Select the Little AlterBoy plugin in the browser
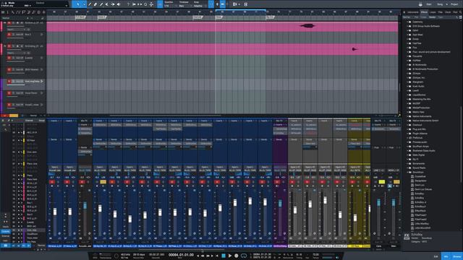The width and height of the screenshot is (463, 260). point(422,223)
